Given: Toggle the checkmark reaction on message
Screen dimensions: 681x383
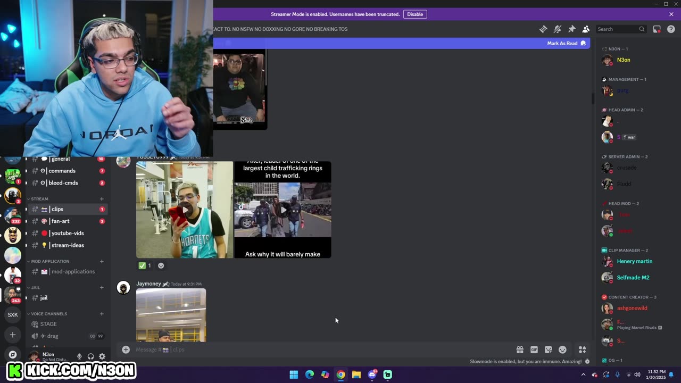Looking at the screenshot, I should (145, 265).
